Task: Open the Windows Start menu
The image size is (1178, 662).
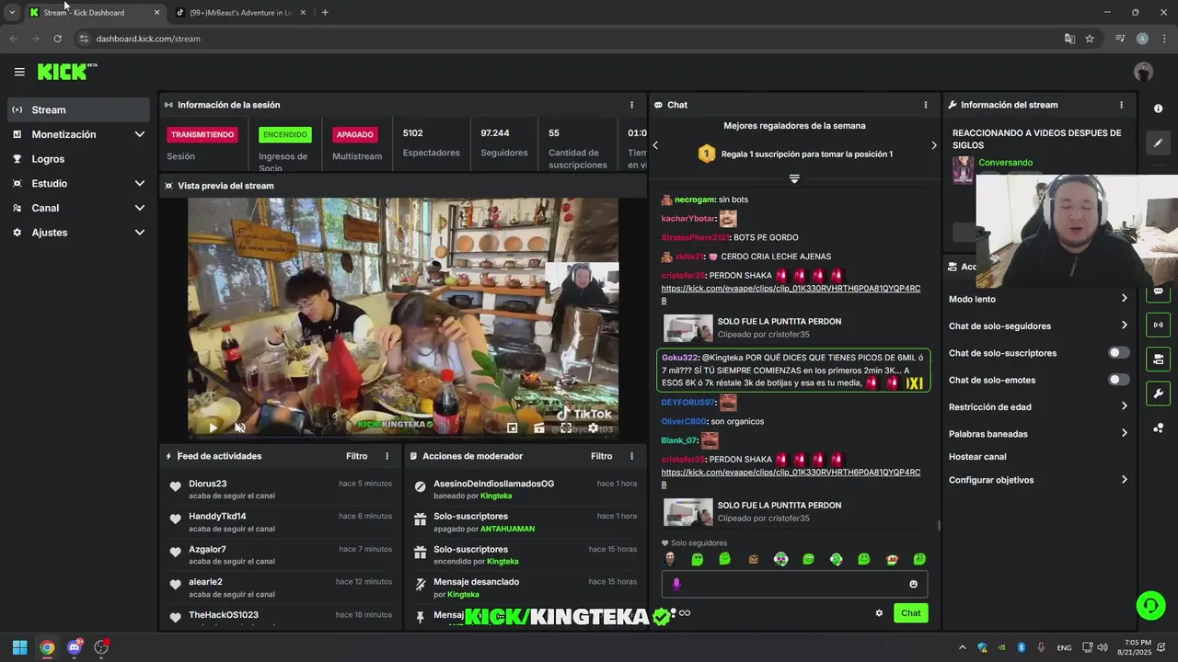Action: (19, 647)
